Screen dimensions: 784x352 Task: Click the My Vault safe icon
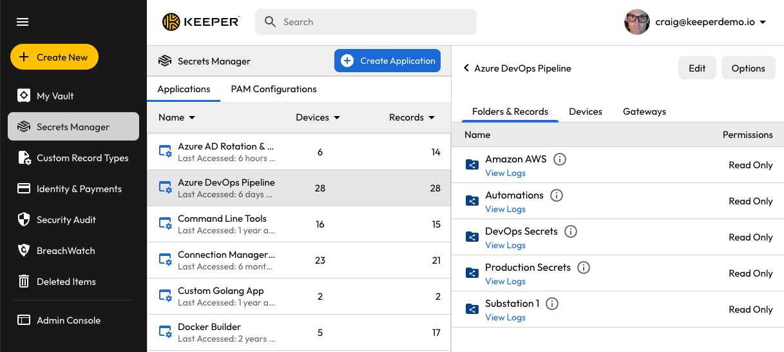tap(24, 96)
